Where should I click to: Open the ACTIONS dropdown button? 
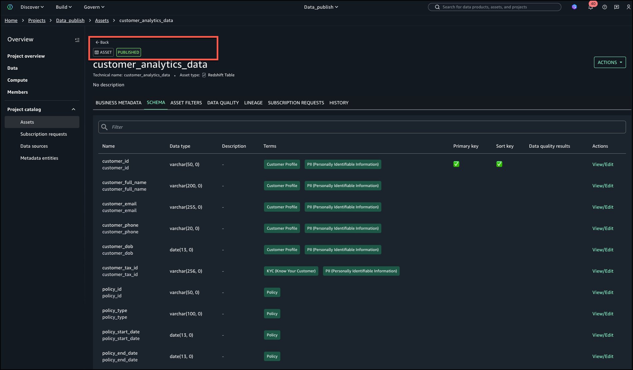pos(609,62)
